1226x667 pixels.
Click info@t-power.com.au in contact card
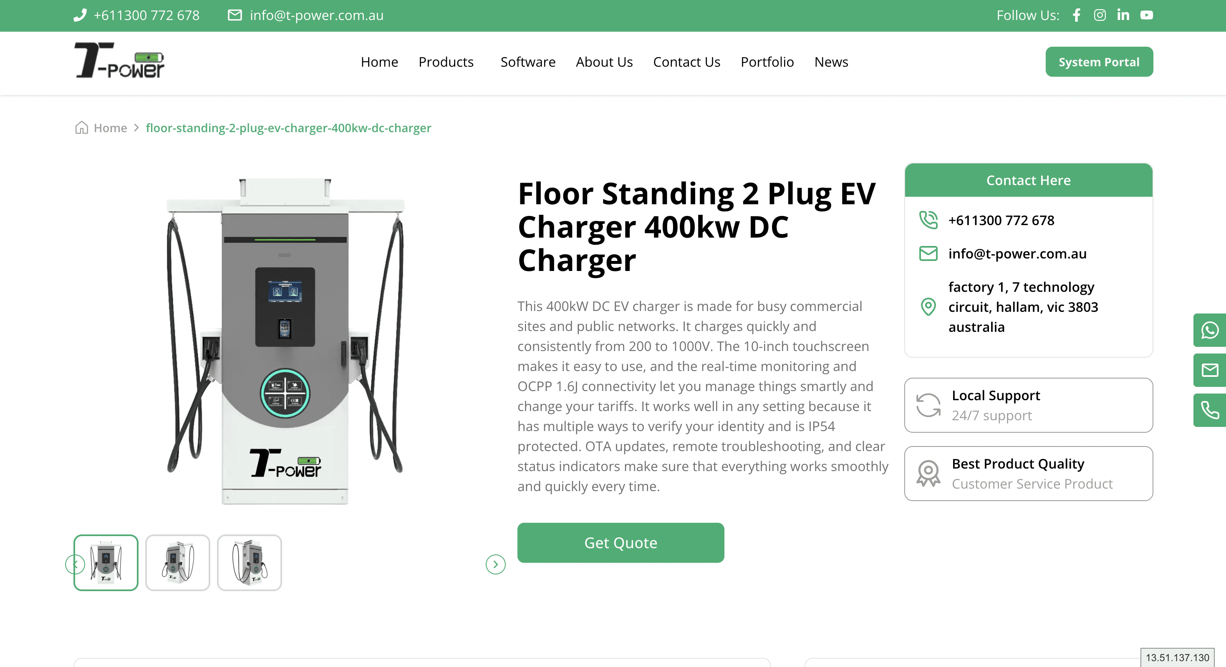1017,253
